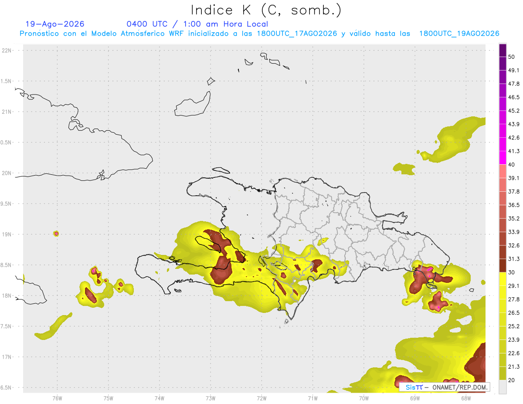Click legend value "36.5"
The height and width of the screenshot is (404, 523).
pos(513,205)
